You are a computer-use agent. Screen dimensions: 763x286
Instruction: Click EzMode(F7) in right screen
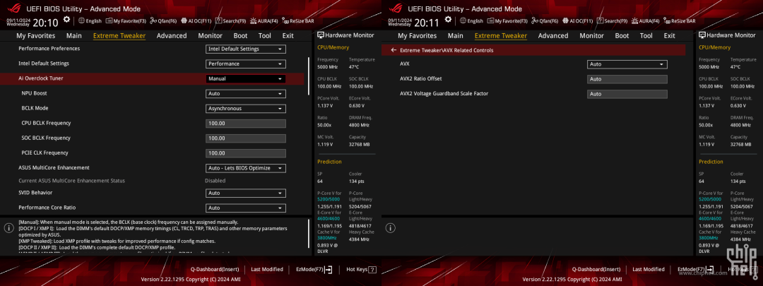[x=696, y=269]
